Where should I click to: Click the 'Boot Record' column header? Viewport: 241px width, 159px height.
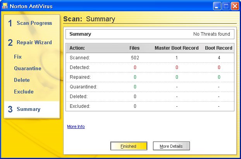(x=219, y=48)
